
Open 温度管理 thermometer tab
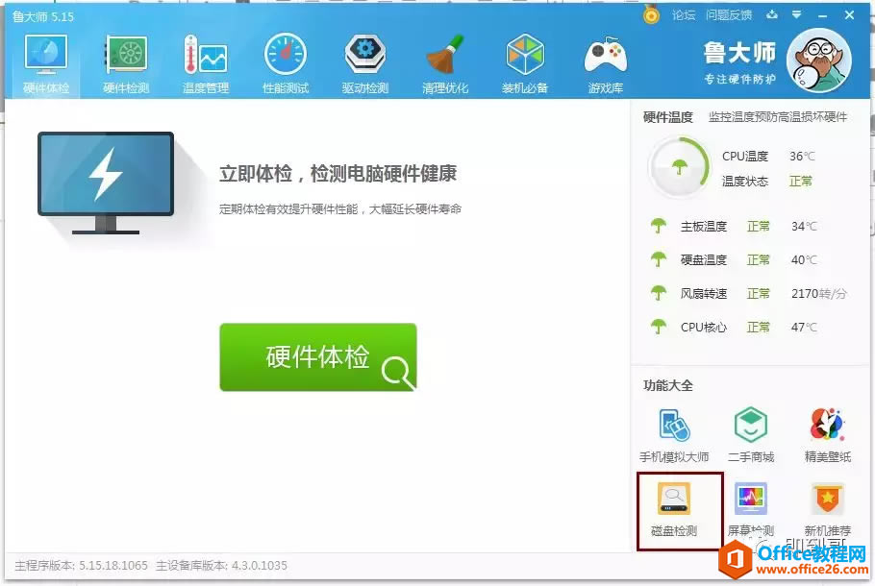click(x=206, y=63)
